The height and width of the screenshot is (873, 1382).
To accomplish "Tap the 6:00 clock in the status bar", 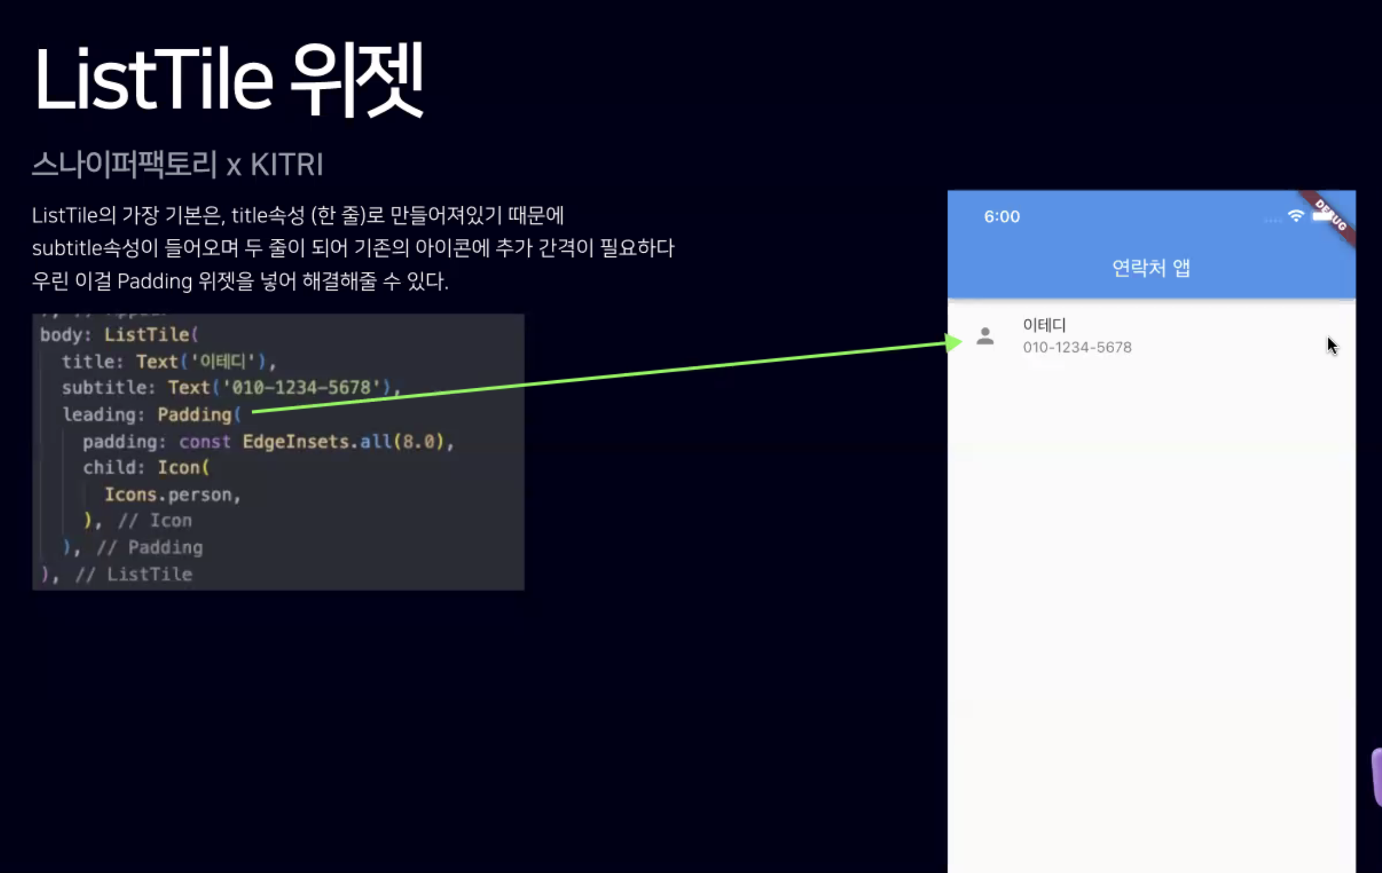I will [x=1001, y=216].
